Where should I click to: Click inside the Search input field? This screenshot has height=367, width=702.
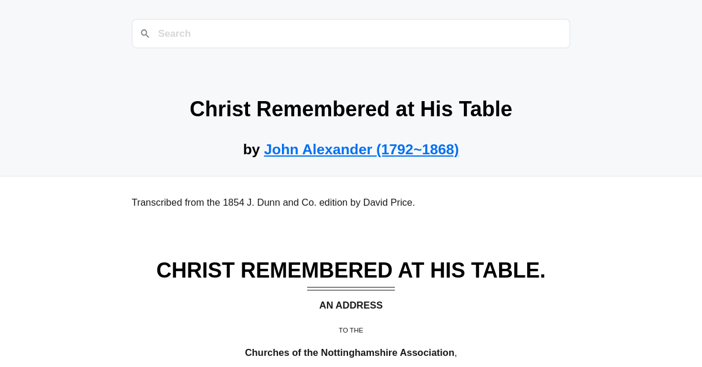click(351, 33)
